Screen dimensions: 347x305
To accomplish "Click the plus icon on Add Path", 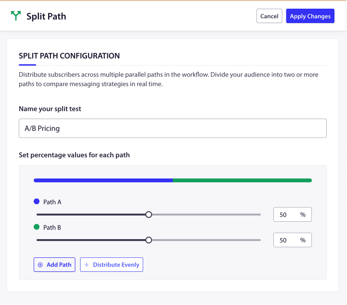I will pos(40,265).
